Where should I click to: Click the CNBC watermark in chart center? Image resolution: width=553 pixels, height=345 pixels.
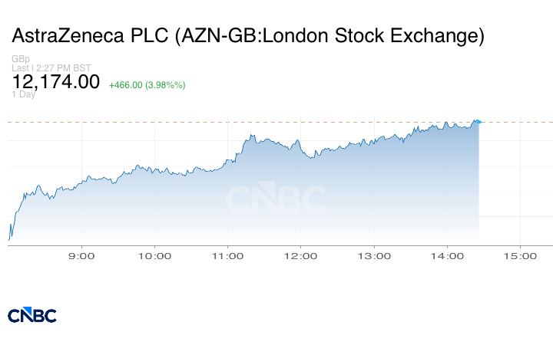coord(276,198)
